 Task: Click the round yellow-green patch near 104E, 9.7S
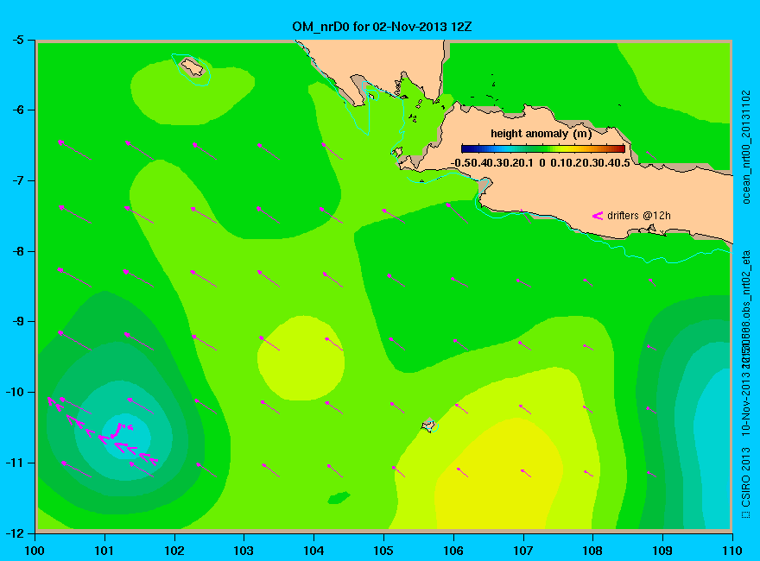click(301, 358)
